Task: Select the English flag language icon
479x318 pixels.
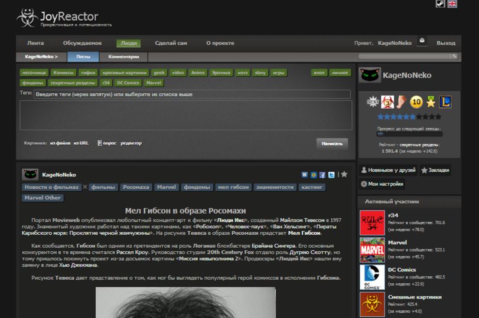Action: click(x=452, y=4)
